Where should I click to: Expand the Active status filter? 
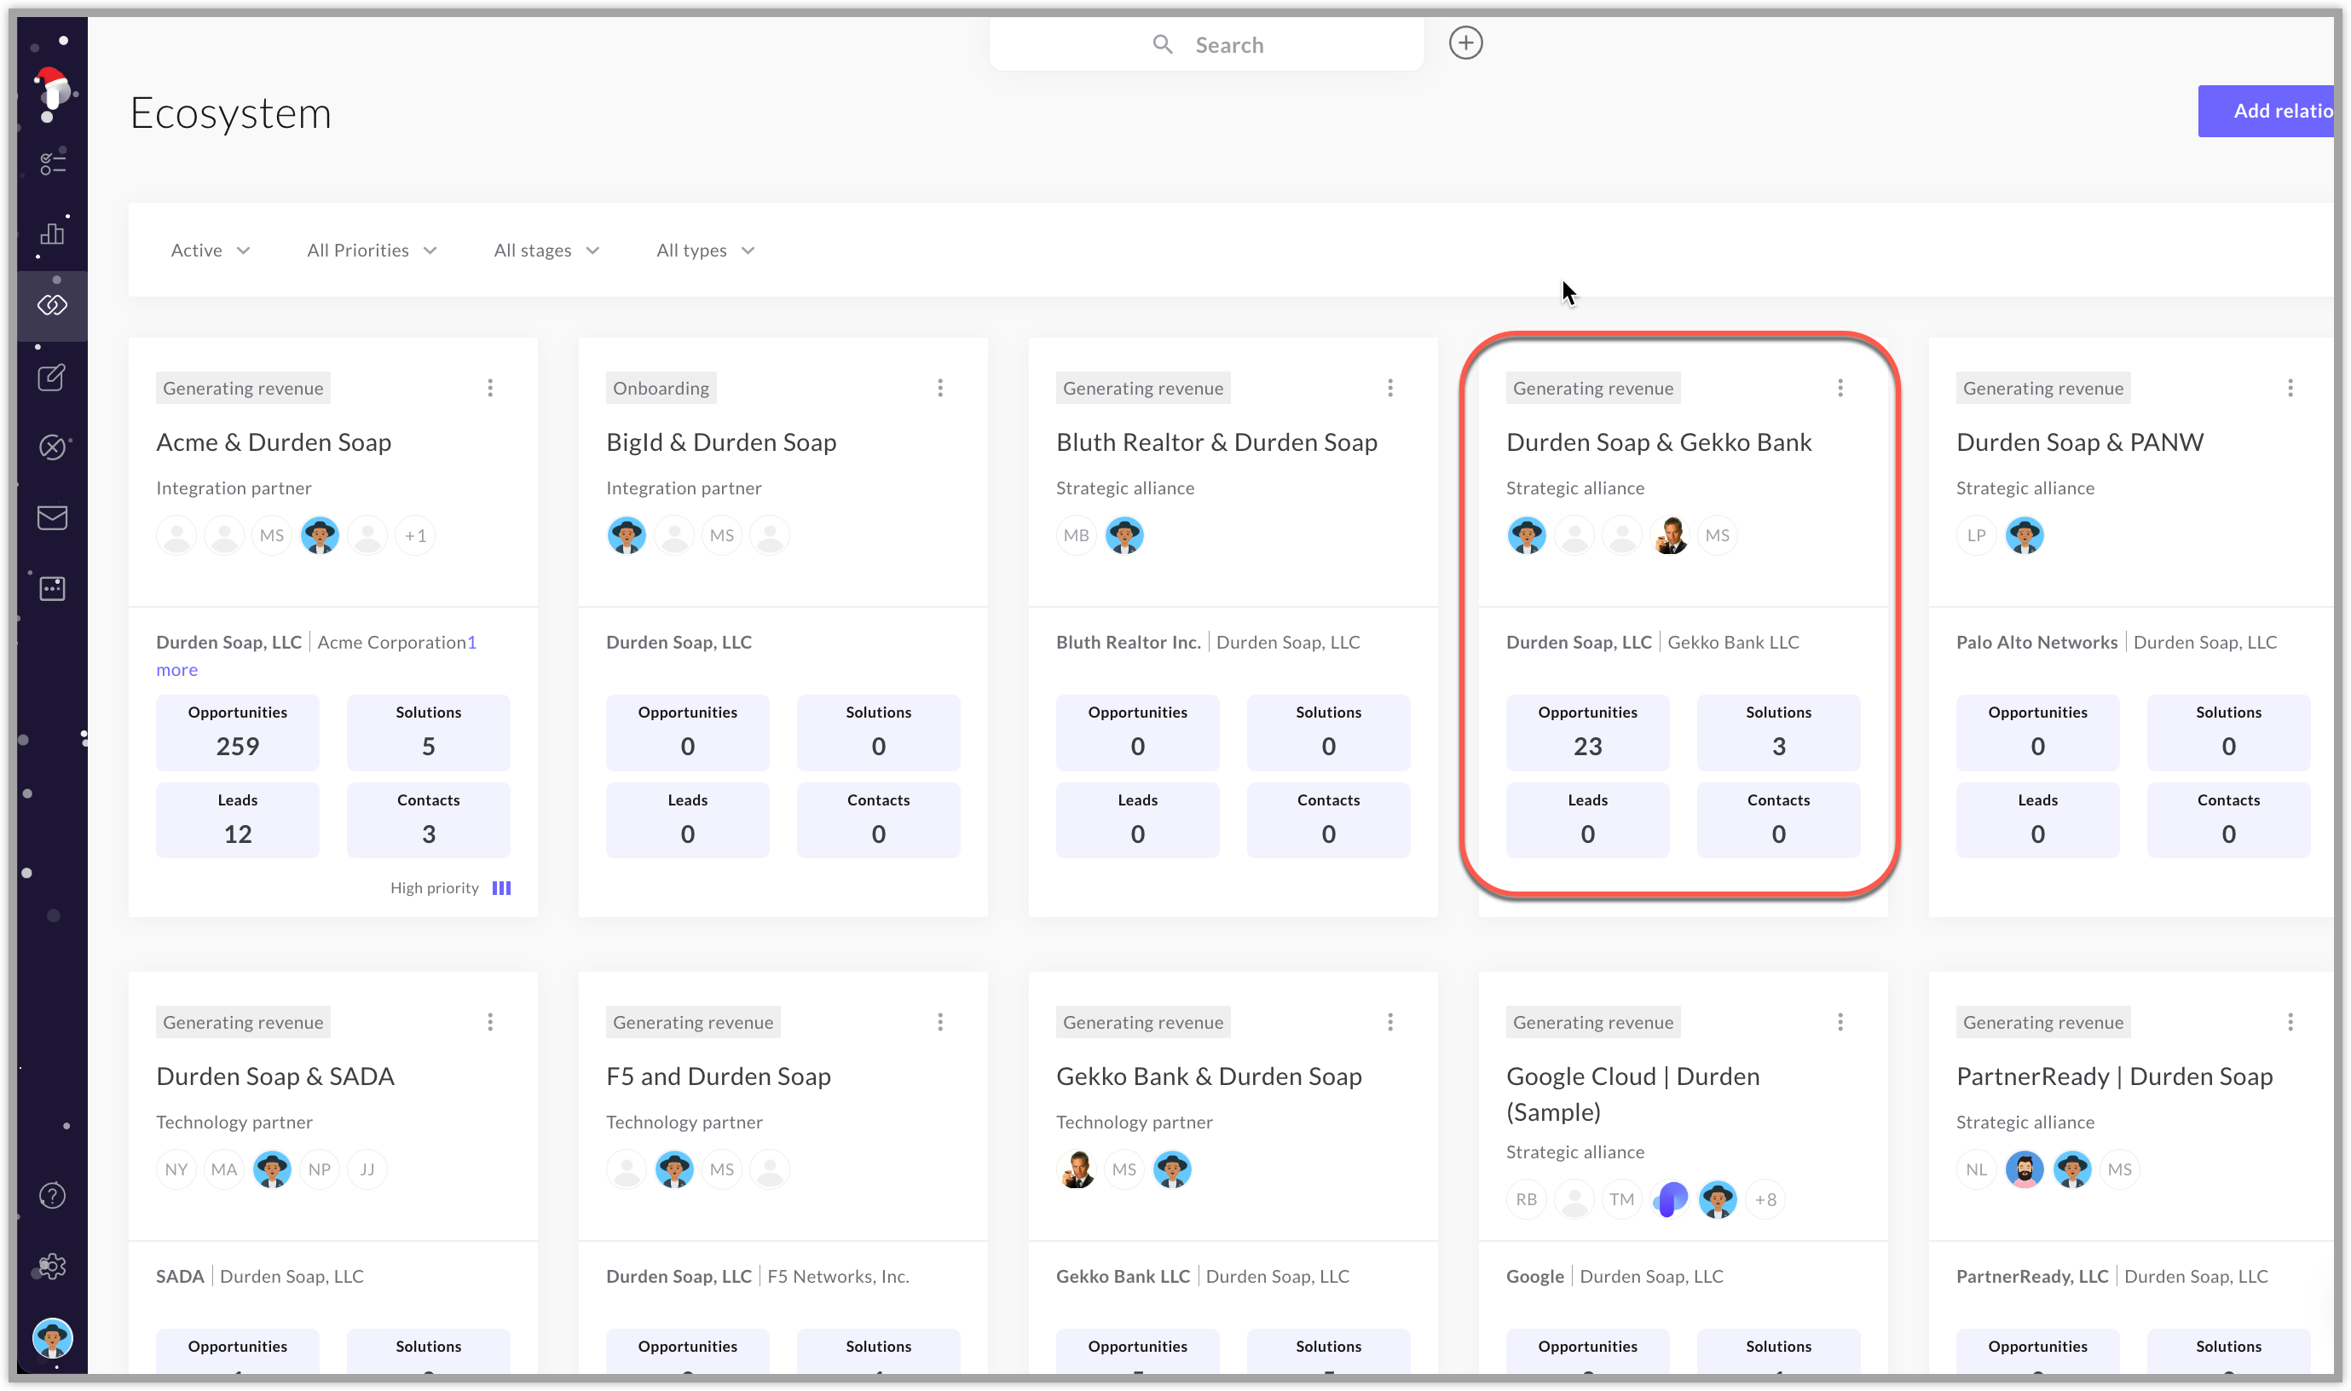click(x=210, y=250)
